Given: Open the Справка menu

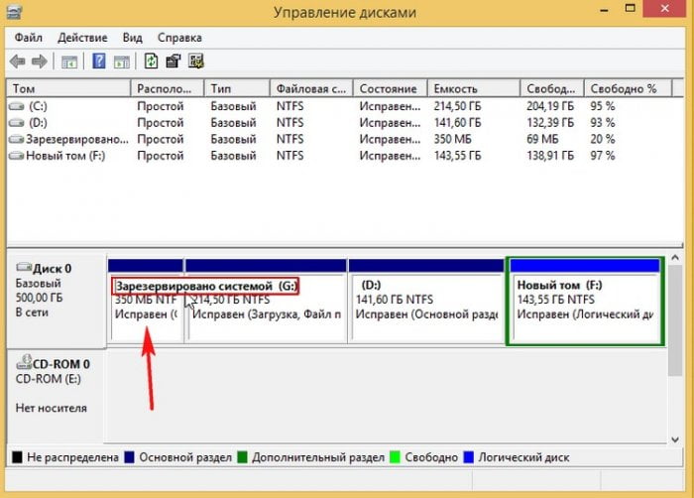Looking at the screenshot, I should pos(179,38).
